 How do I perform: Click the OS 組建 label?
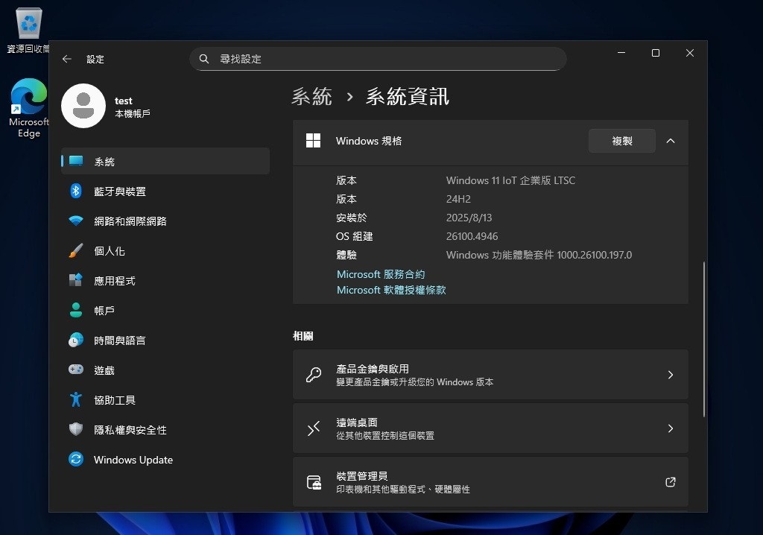[354, 236]
